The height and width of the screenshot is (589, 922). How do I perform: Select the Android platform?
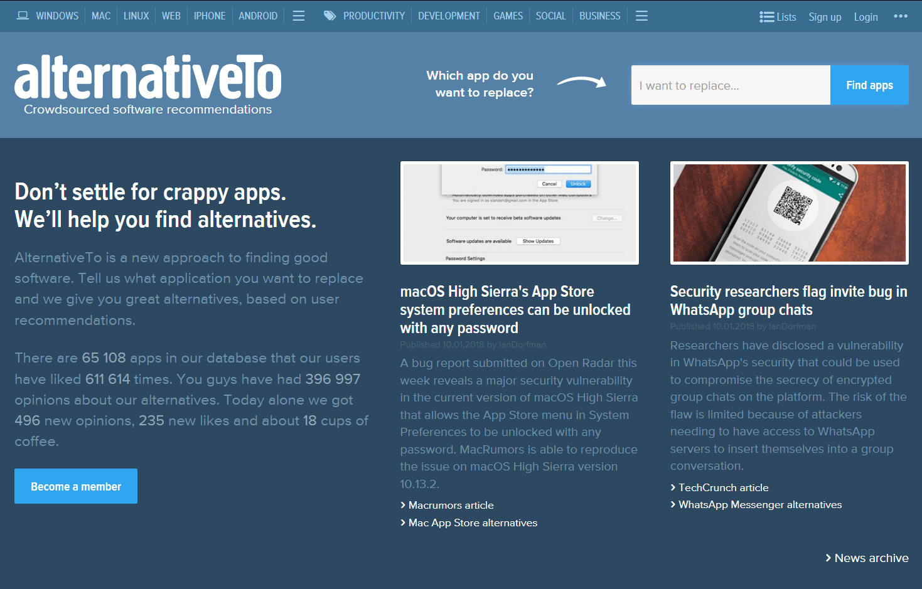[x=258, y=16]
